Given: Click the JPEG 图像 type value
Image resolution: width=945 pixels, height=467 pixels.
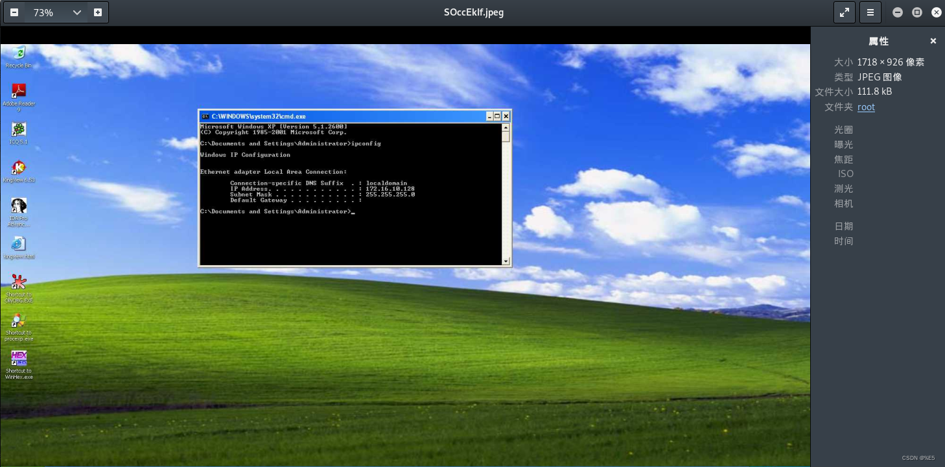Looking at the screenshot, I should (x=880, y=77).
